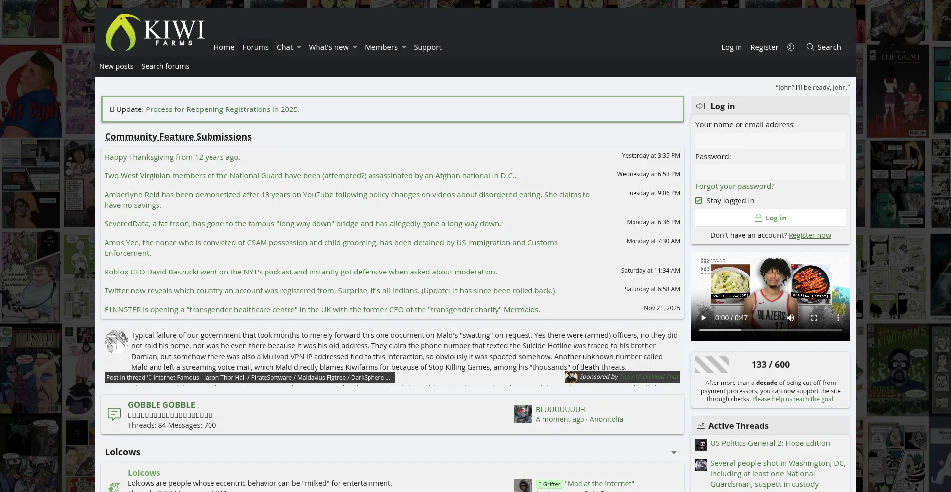This screenshot has height=492, width=951.
Task: Click the GOBBLE GOBBLE forum speech-bubble icon
Action: coord(114,414)
